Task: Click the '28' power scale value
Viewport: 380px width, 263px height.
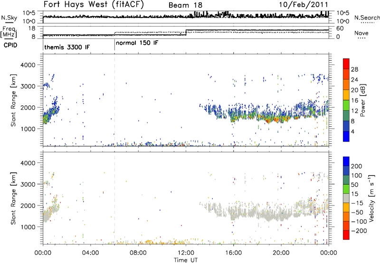Action: click(354, 69)
